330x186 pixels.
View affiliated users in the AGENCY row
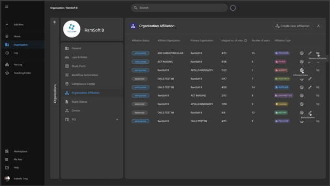(x=302, y=70)
